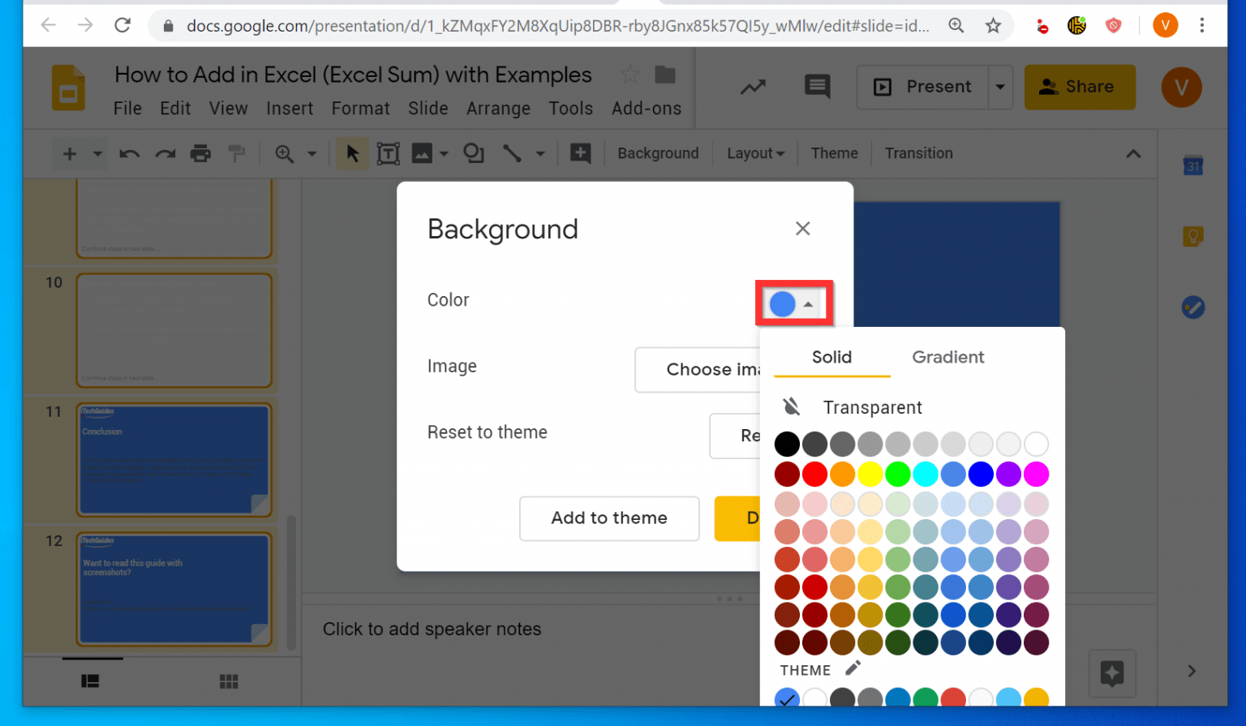
Task: Open the Insert image tool
Action: tap(423, 153)
